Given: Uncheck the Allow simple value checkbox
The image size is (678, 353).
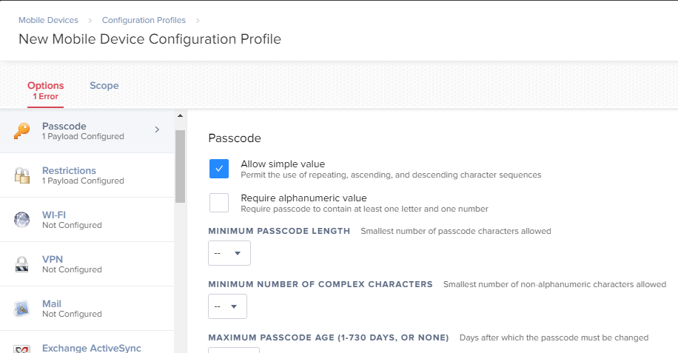Looking at the screenshot, I should (219, 169).
